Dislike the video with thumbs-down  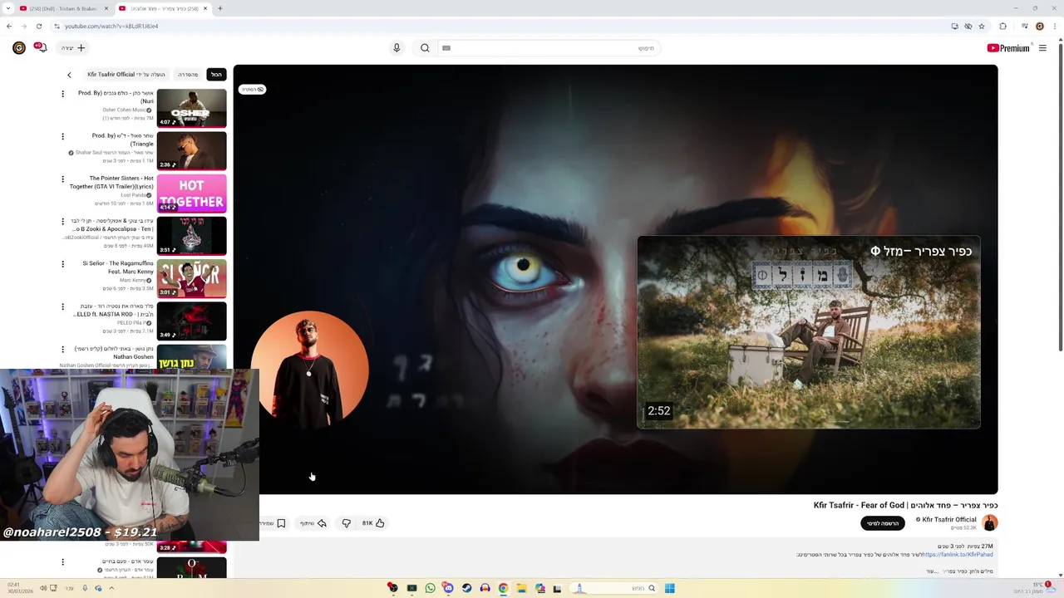click(347, 523)
